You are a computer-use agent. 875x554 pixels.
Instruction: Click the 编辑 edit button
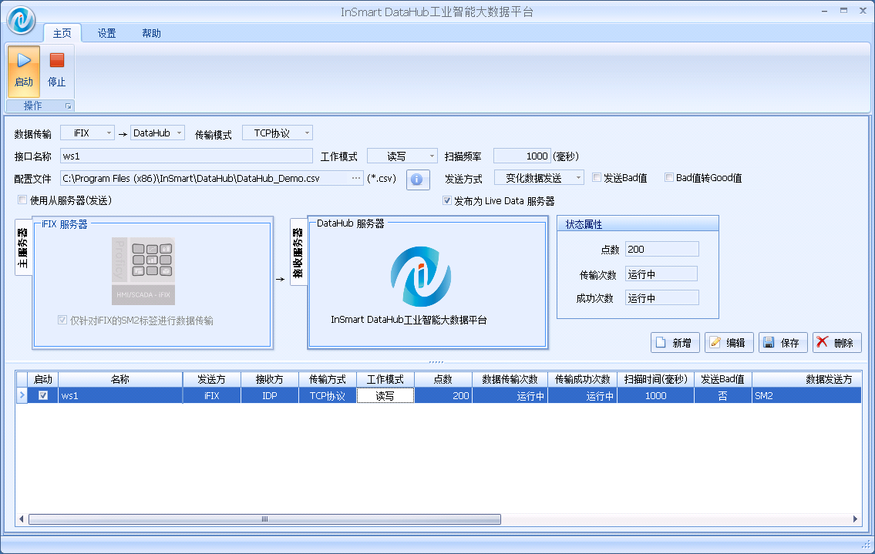[729, 343]
